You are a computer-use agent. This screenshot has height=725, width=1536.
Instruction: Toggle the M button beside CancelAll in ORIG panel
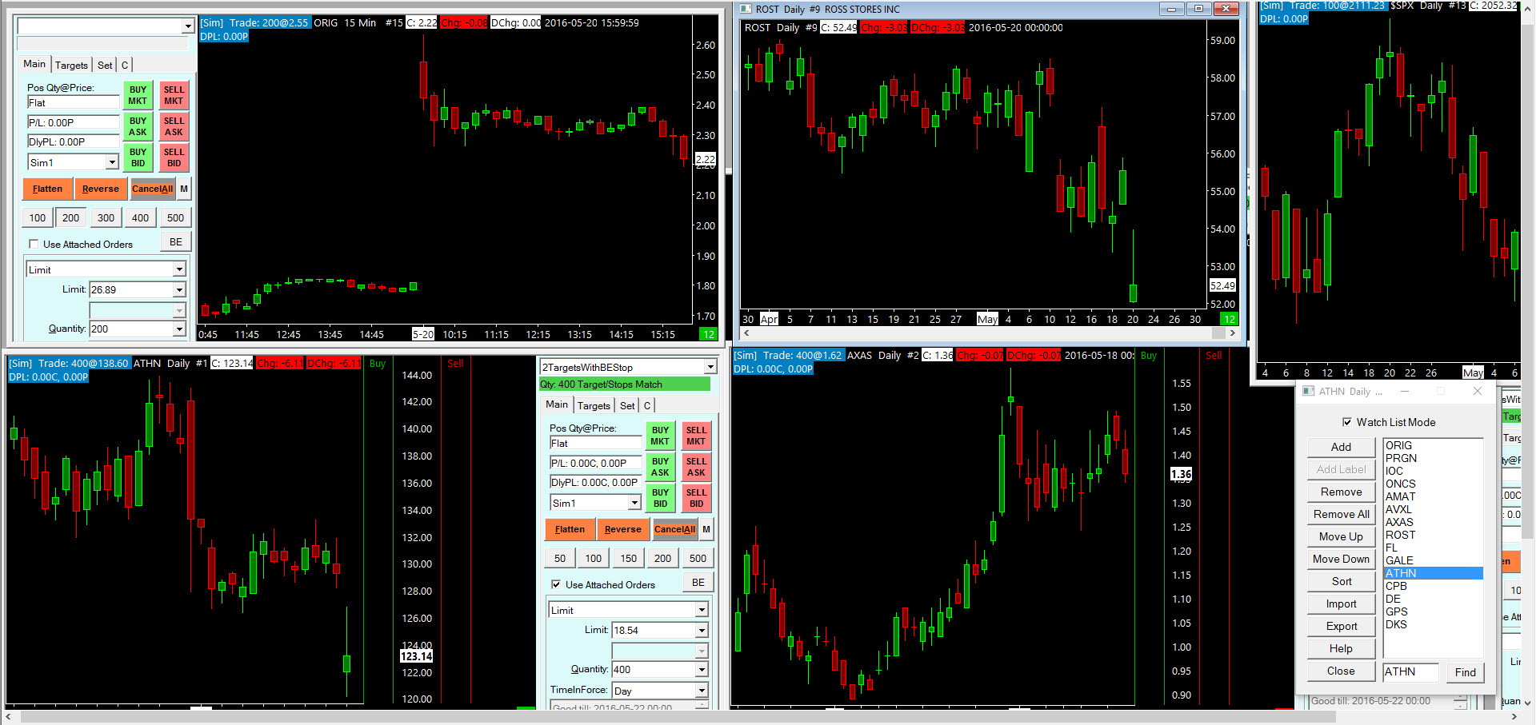184,189
